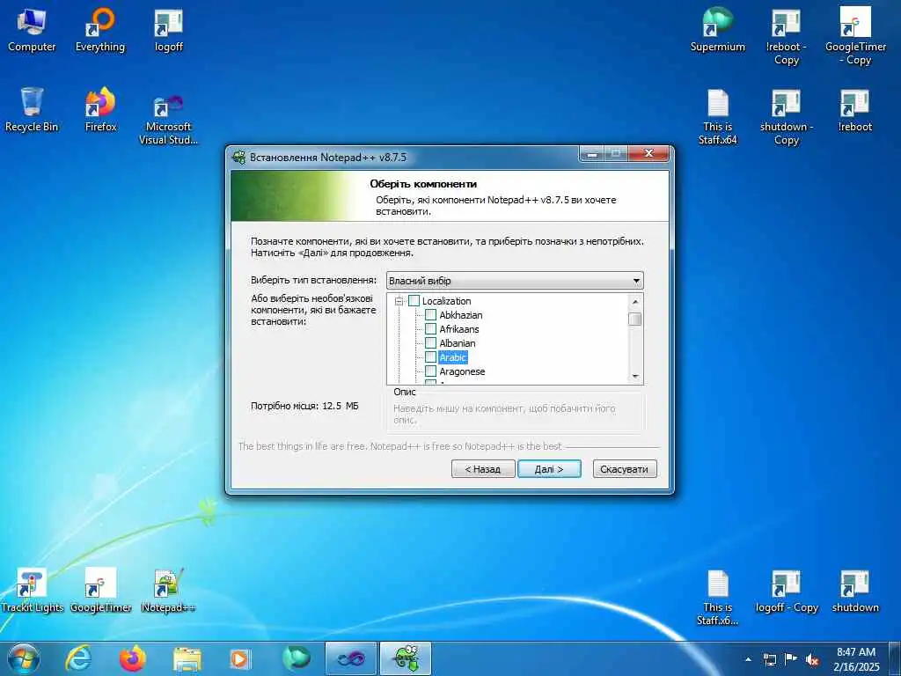Open the installation type dropdown 'Власний вибір'
The height and width of the screenshot is (676, 901).
click(x=515, y=281)
